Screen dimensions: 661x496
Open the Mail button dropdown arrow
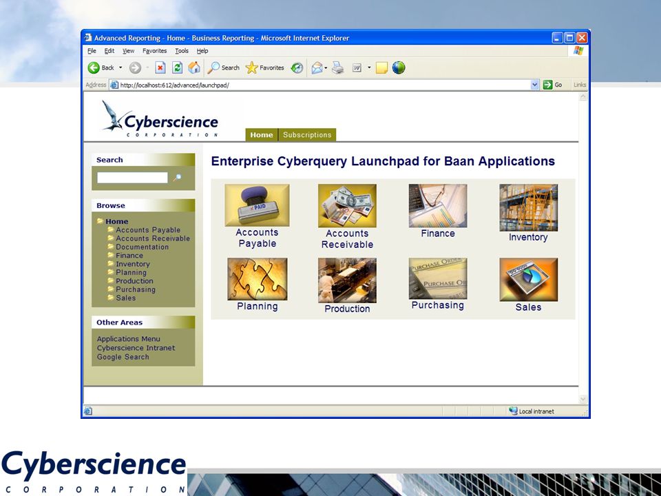tap(326, 68)
